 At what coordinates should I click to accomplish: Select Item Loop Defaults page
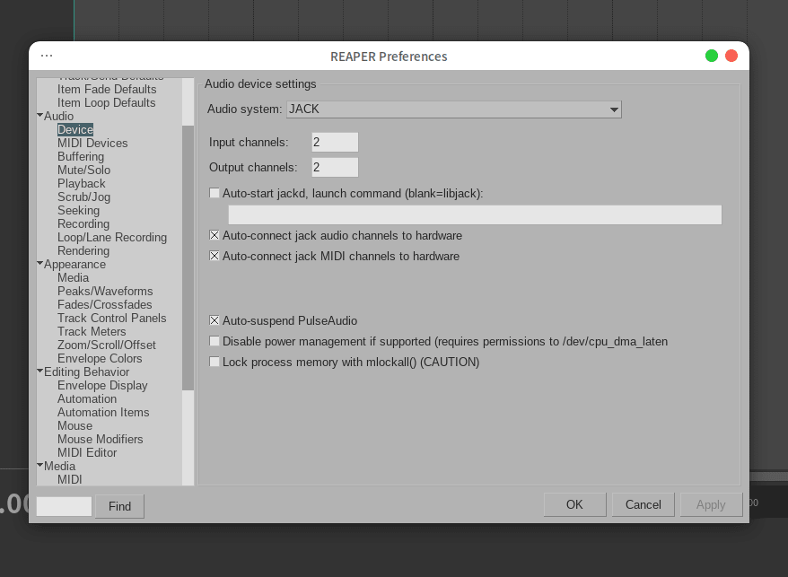(106, 102)
